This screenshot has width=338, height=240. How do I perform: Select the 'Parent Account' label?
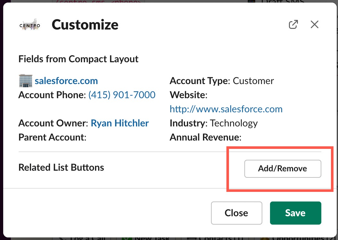tap(52, 137)
